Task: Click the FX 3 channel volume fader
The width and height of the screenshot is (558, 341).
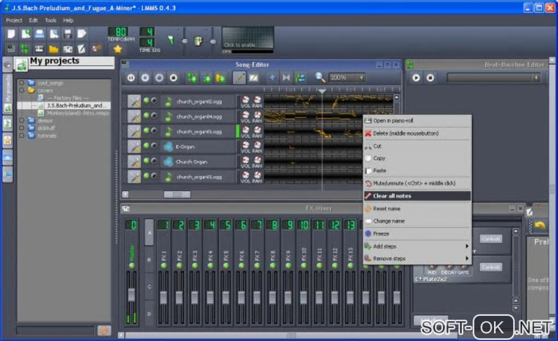Action: point(194,298)
